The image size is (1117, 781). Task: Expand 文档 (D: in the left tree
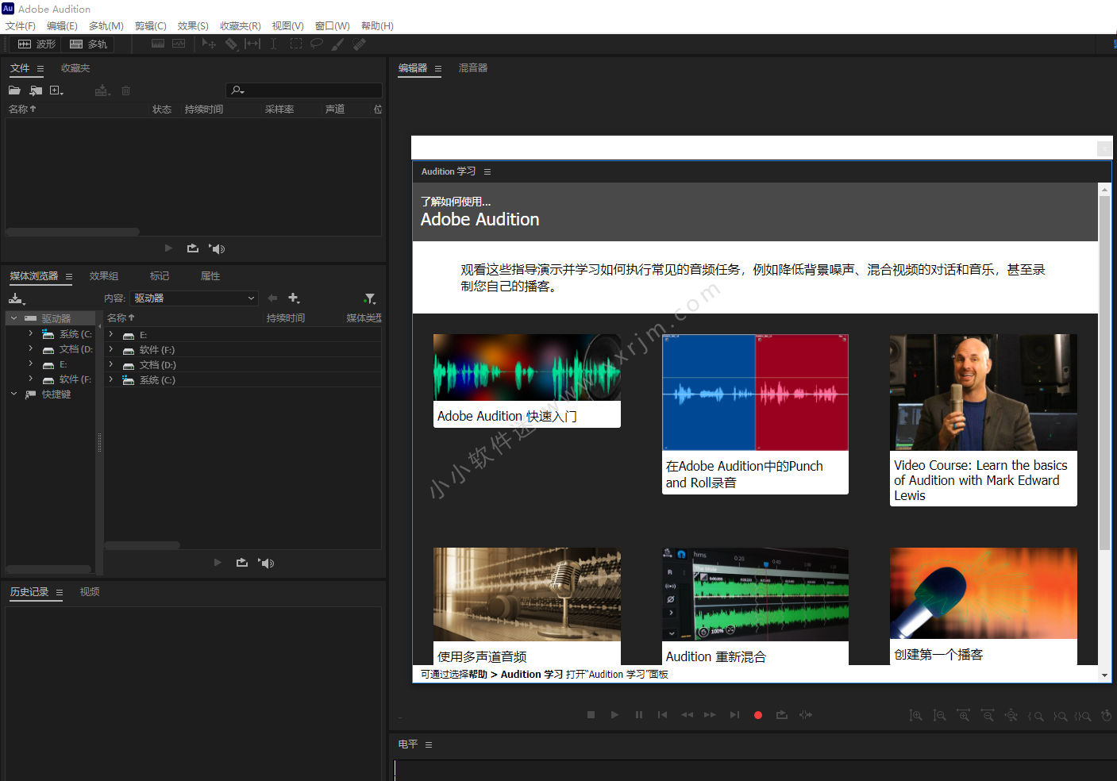tap(30, 348)
